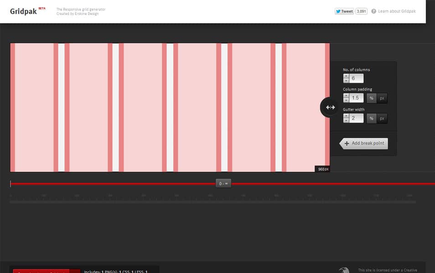The height and width of the screenshot is (273, 435).
Task: Decrease Column padding with the down arrow
Action: tap(346, 101)
